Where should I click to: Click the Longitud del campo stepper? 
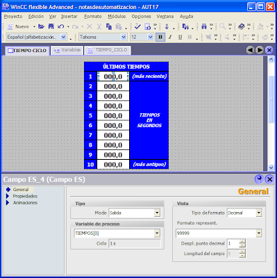(x=242, y=254)
